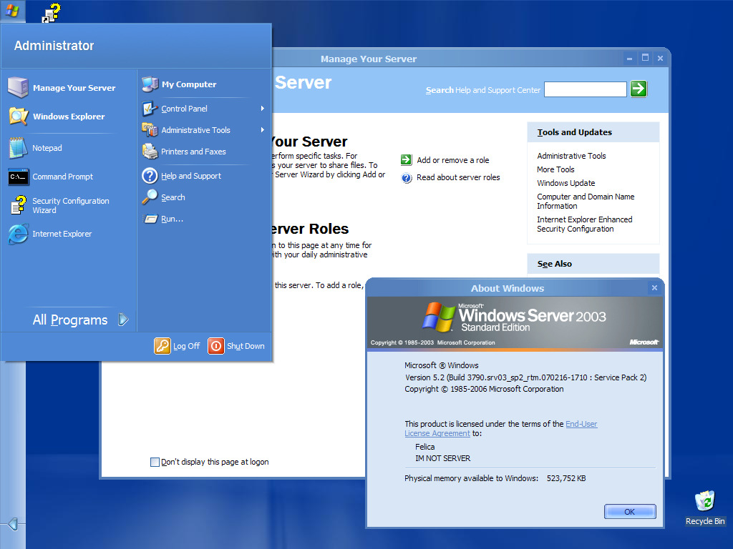This screenshot has height=549, width=733.
Task: Expand the Control Panel submenu arrow
Action: [x=263, y=109]
